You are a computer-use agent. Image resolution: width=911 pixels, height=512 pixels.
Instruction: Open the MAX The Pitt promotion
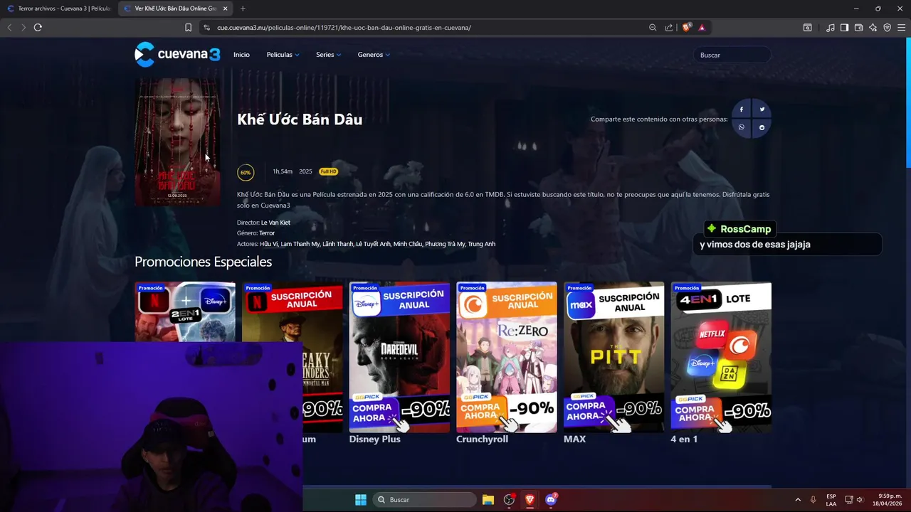[614, 357]
